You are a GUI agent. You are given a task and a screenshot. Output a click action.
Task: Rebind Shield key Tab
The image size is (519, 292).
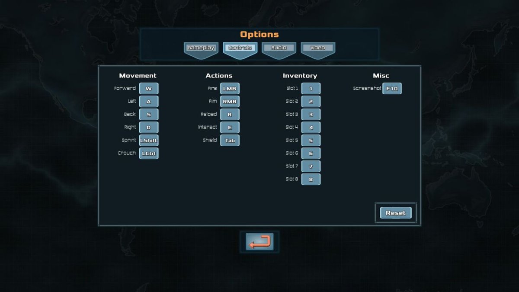tap(230, 141)
